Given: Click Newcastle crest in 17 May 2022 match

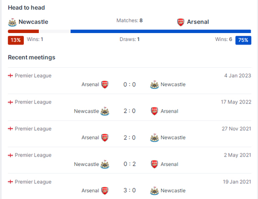Looking at the screenshot, I should [105, 111].
